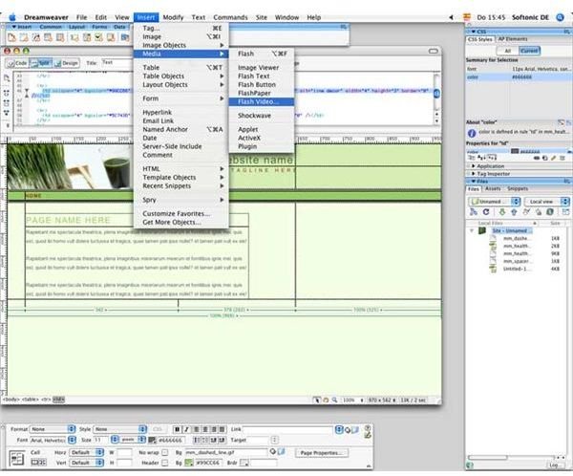The image size is (573, 476).
Task: Click the Attach Style Sheet link icon
Action: click(537, 158)
